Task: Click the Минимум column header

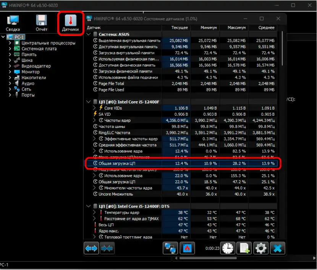Action: point(205,27)
